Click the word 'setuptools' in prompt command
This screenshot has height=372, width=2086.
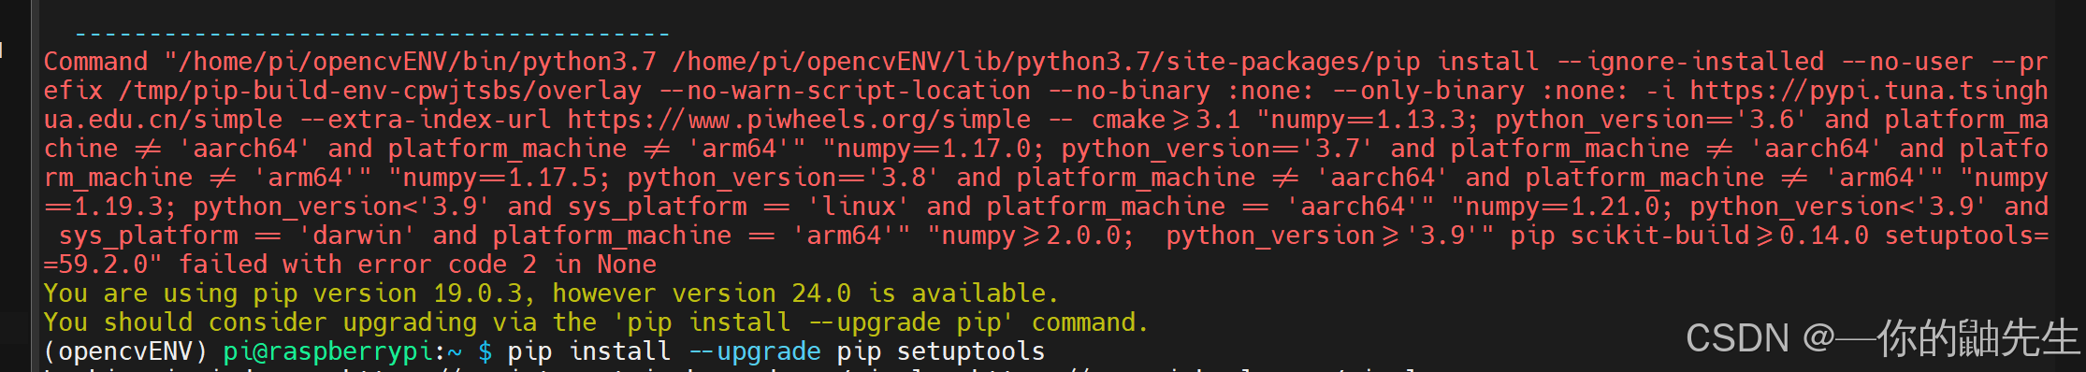[971, 351]
